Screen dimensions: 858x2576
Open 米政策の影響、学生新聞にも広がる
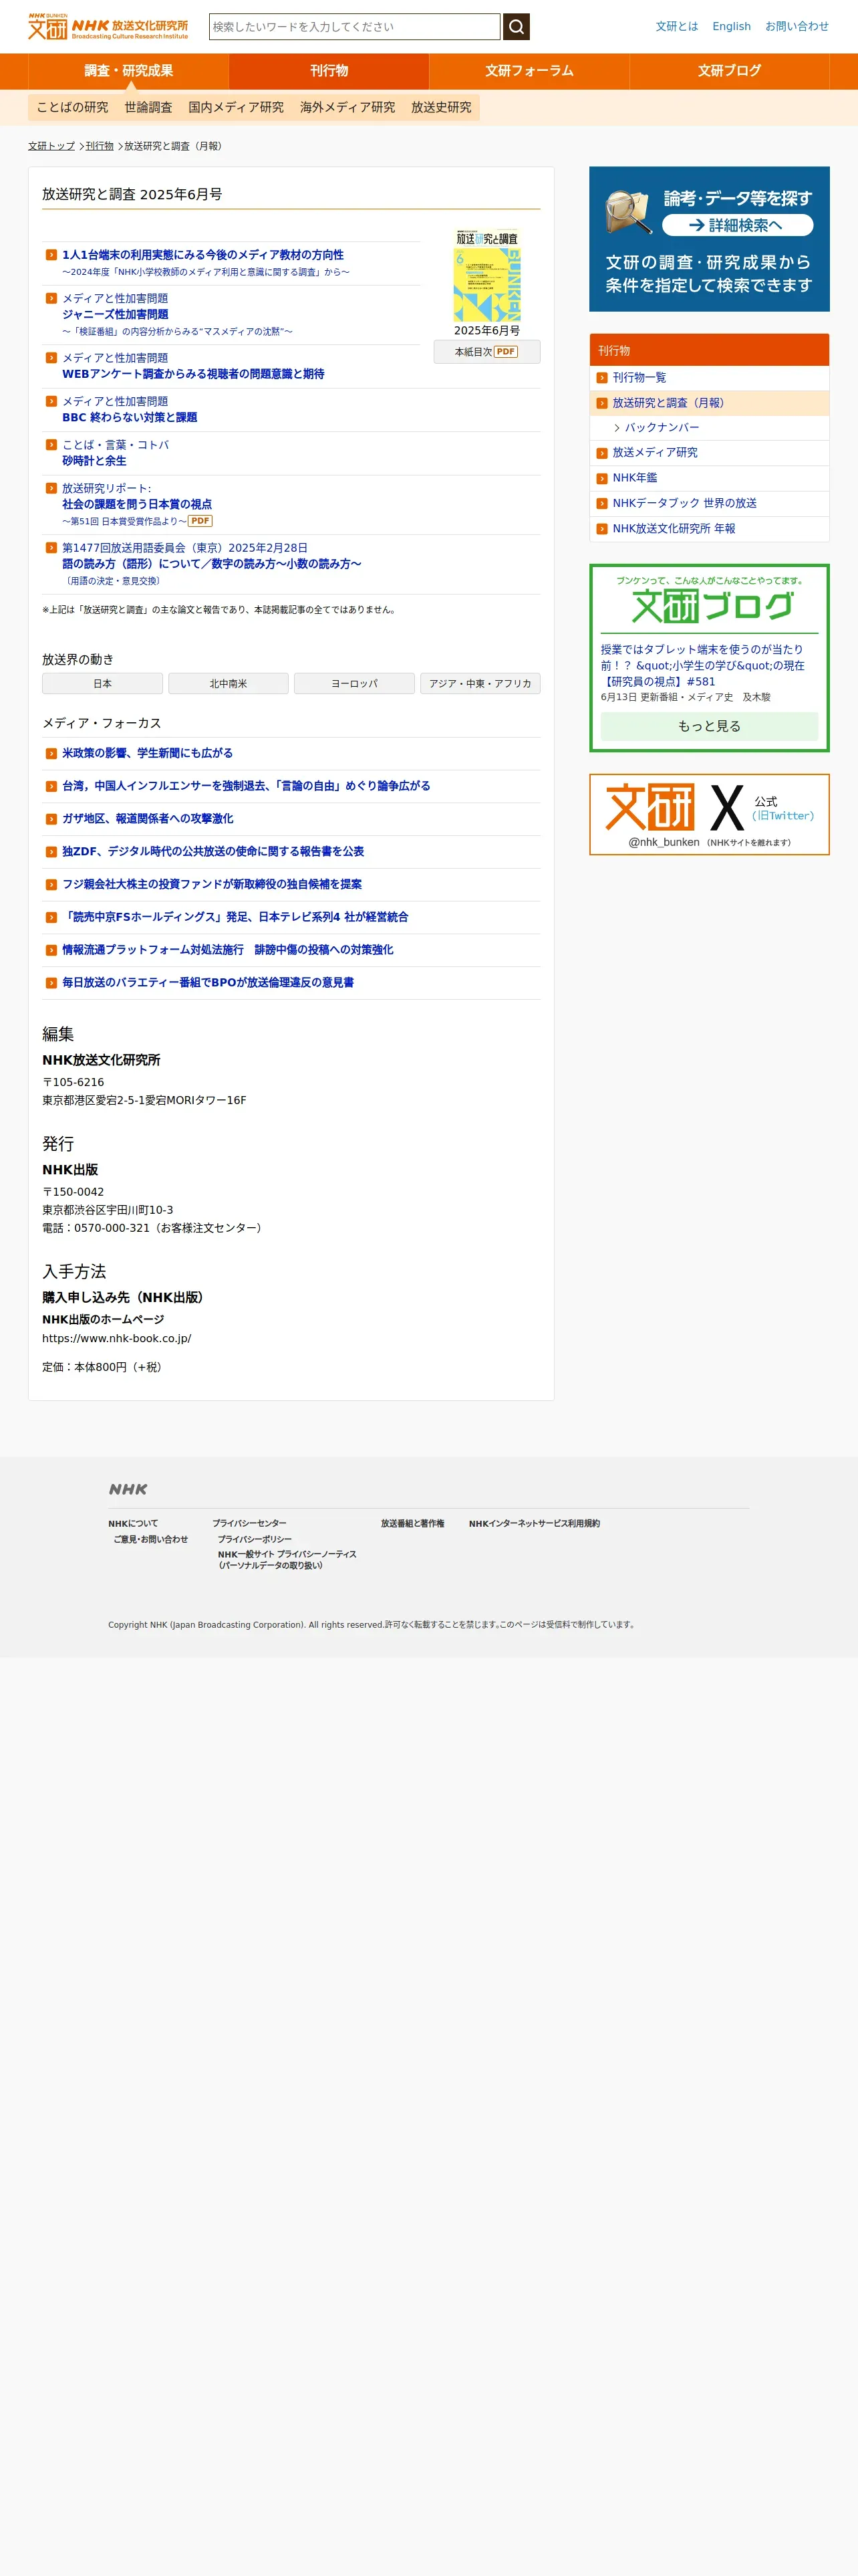(147, 753)
